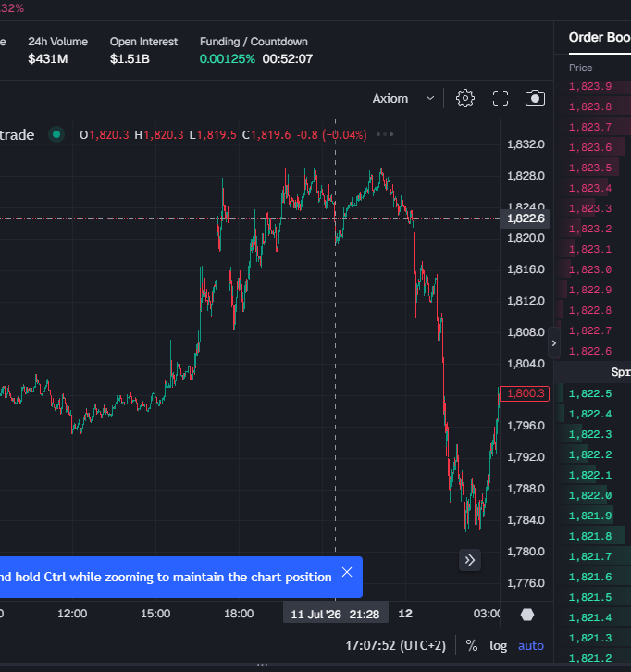Click the $431M 24h volume value
The height and width of the screenshot is (672, 631).
(47, 58)
